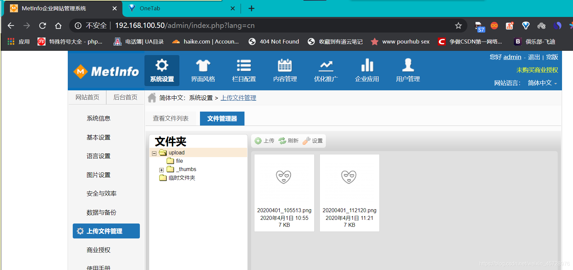Image resolution: width=573 pixels, height=270 pixels.
Task: Expand the _thumbs folder node
Action: (x=161, y=170)
